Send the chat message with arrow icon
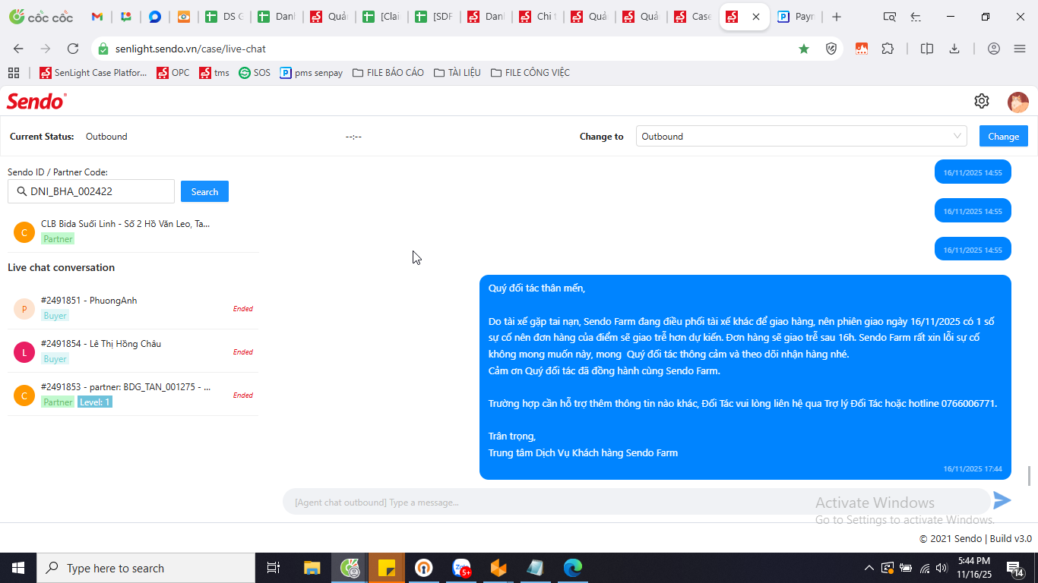This screenshot has height=583, width=1038. [x=1002, y=500]
